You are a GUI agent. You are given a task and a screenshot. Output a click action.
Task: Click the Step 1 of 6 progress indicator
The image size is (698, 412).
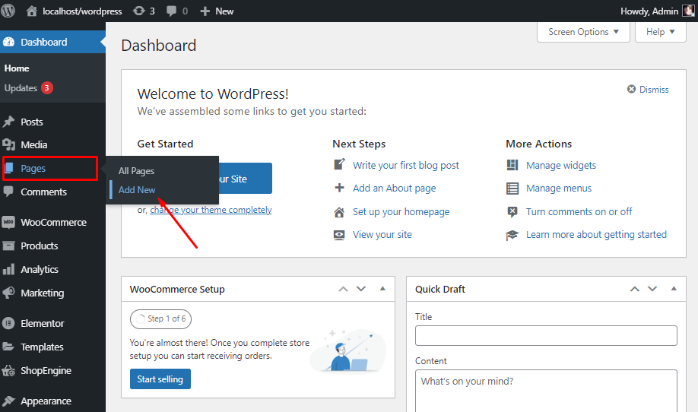(x=160, y=319)
